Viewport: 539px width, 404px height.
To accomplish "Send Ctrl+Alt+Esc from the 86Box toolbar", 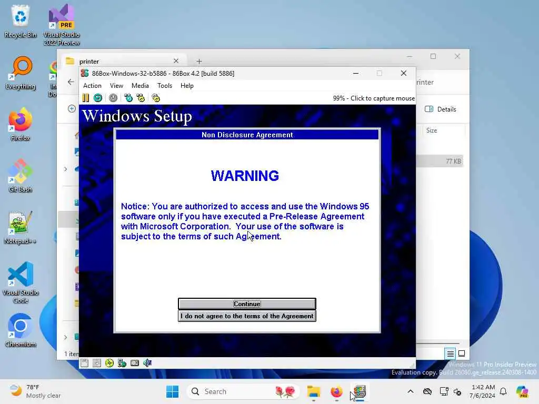I will pos(141,98).
